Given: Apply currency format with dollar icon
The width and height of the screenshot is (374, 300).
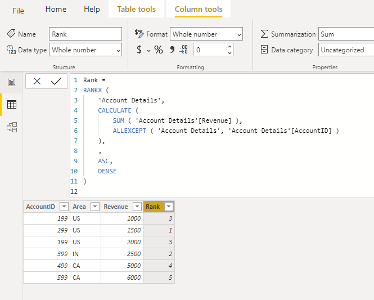Looking at the screenshot, I should (x=139, y=50).
